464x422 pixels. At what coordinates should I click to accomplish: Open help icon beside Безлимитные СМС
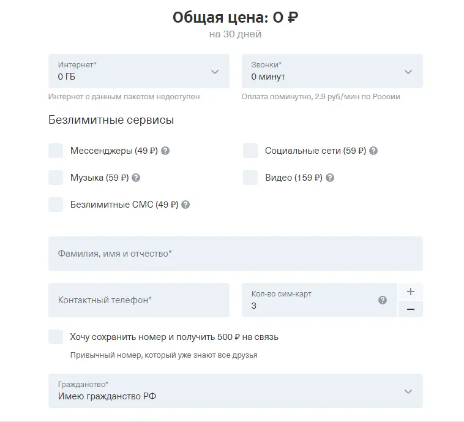(x=185, y=205)
